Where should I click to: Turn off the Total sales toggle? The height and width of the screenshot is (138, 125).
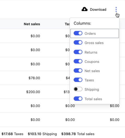tap(78, 99)
